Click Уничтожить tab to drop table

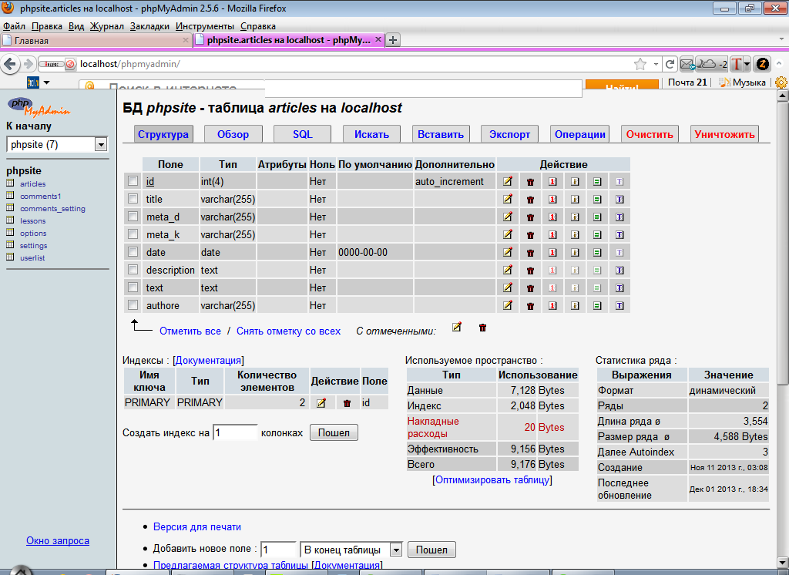point(724,134)
